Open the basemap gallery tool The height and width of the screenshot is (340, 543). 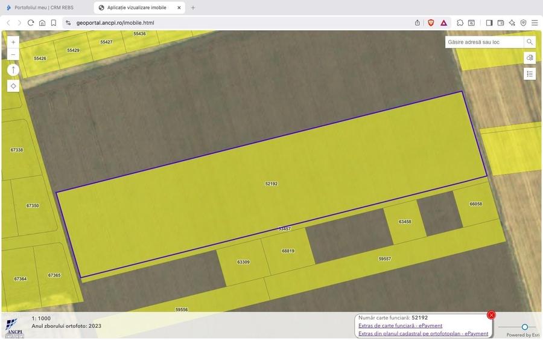[x=530, y=58]
